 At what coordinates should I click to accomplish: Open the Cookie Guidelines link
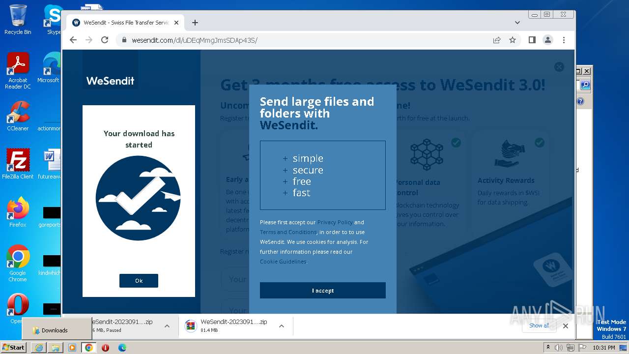283,262
